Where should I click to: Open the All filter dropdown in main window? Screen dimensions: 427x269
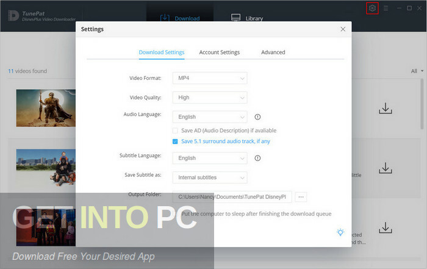click(x=417, y=71)
